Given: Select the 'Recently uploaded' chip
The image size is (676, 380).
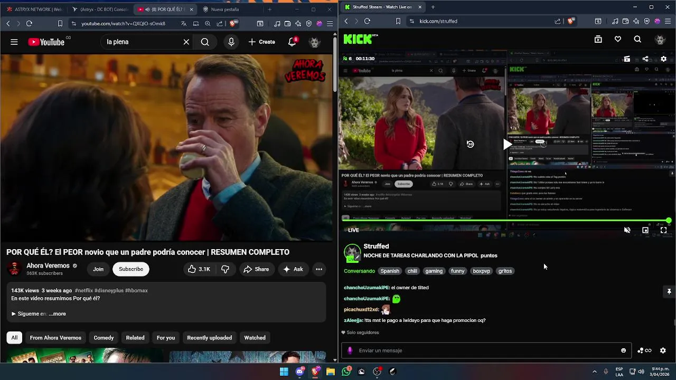Looking at the screenshot, I should coord(209,338).
